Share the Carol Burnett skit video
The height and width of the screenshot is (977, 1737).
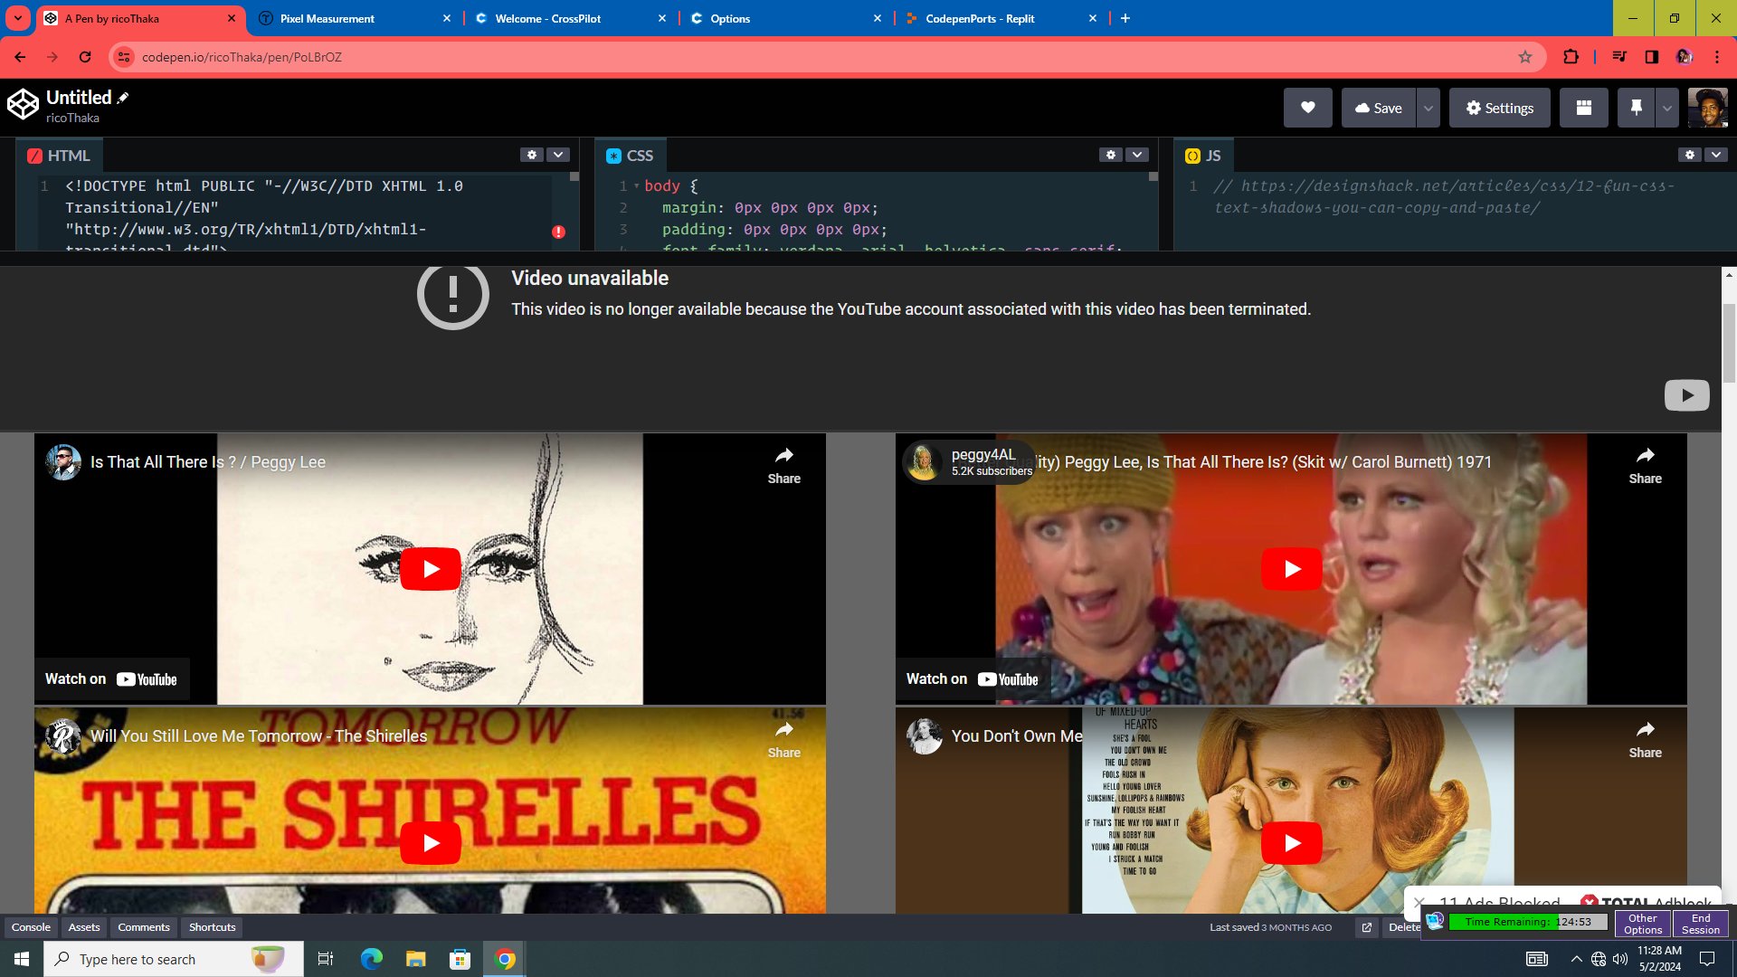tap(1645, 465)
